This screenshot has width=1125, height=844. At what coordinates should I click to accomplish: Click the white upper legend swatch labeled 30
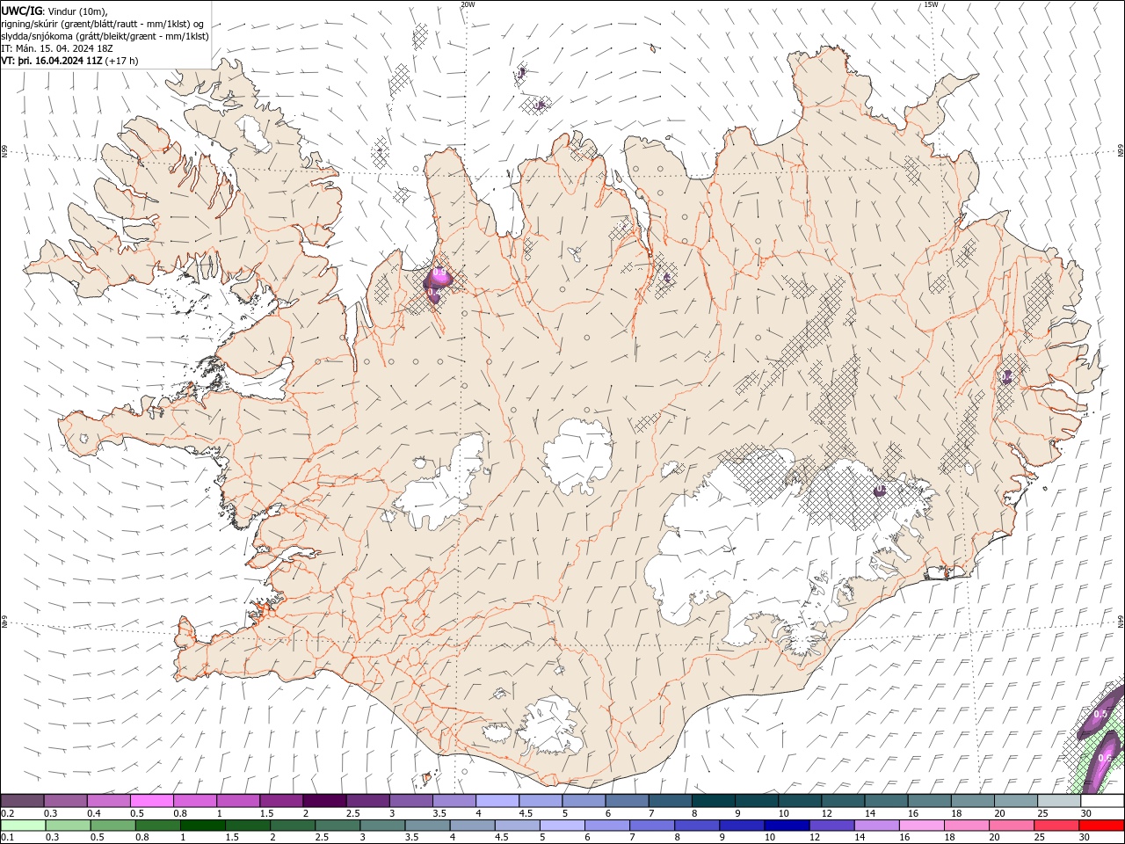[1102, 800]
